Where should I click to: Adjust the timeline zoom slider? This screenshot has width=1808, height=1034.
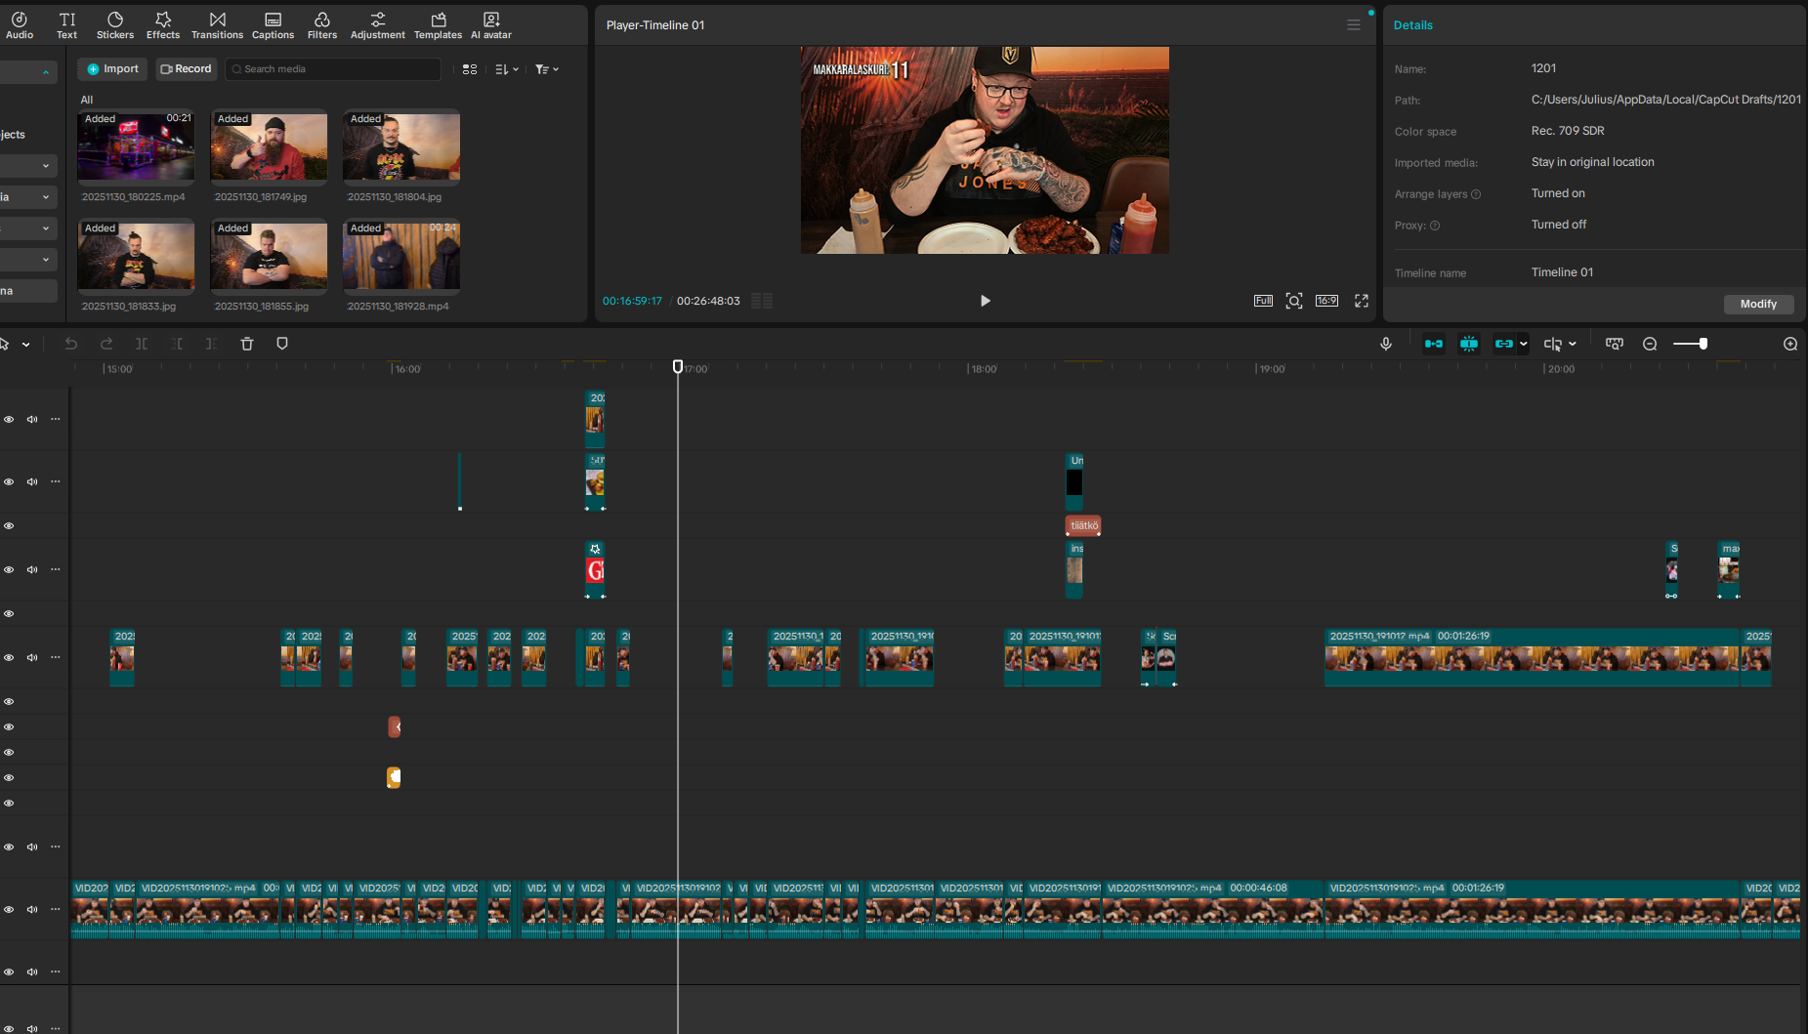coord(1703,344)
